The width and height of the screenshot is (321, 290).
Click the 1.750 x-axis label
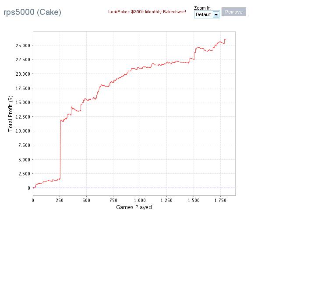pyautogui.click(x=220, y=200)
